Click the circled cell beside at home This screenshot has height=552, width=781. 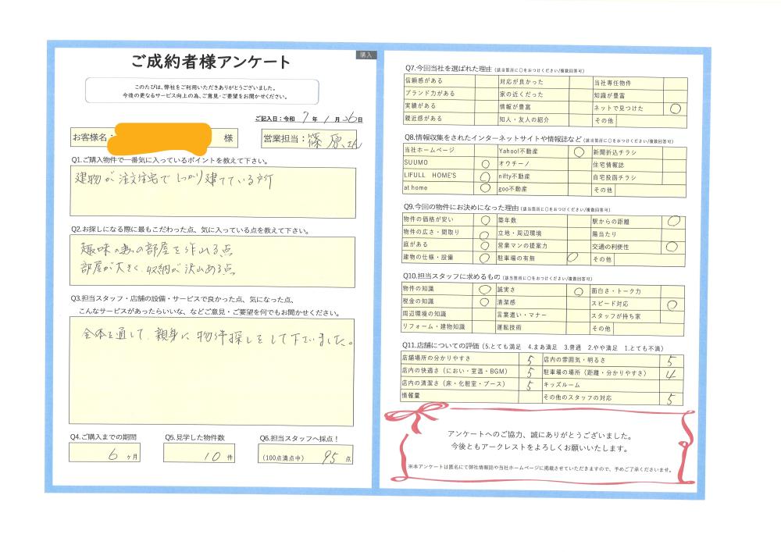[x=485, y=188]
